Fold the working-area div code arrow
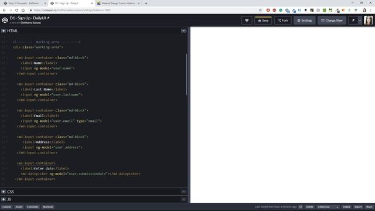The image size is (375, 211). (x=7, y=47)
